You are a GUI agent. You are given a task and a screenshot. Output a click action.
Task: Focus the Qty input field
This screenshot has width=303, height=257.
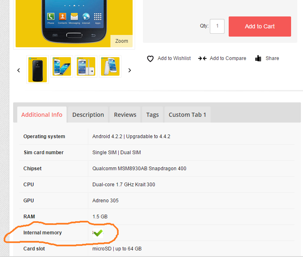[x=217, y=26]
